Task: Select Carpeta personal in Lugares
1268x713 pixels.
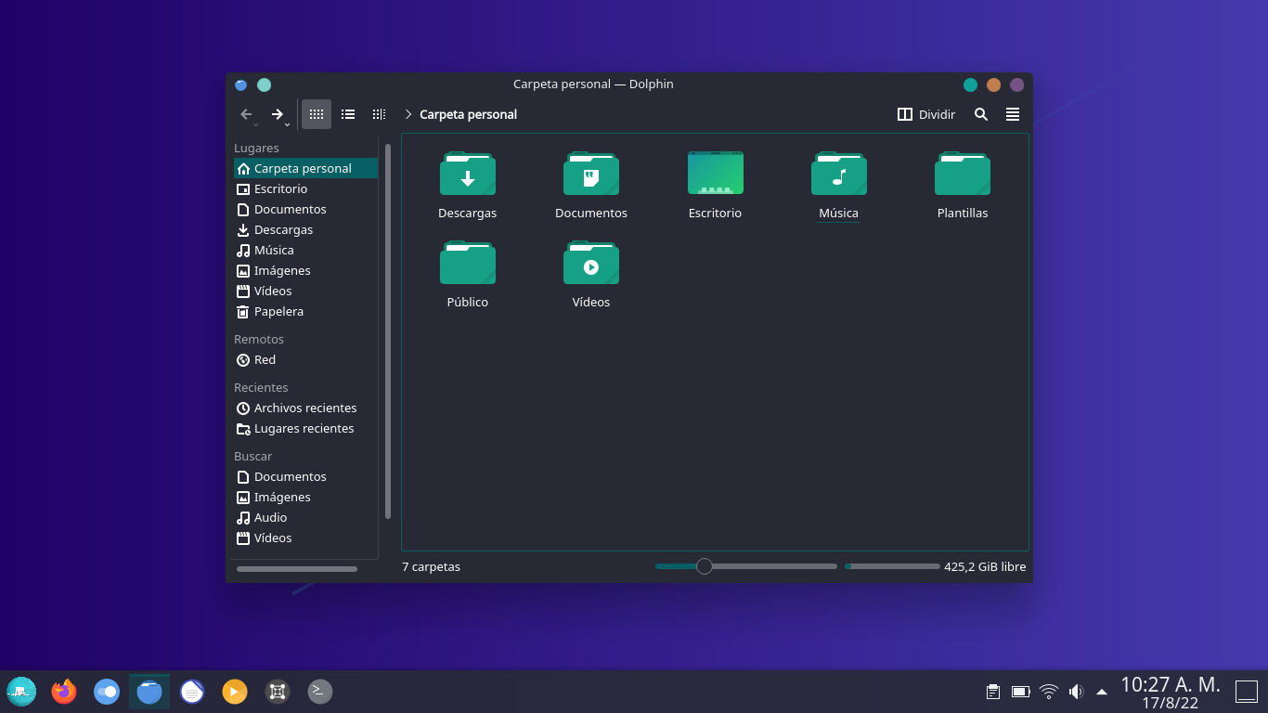Action: 305,168
